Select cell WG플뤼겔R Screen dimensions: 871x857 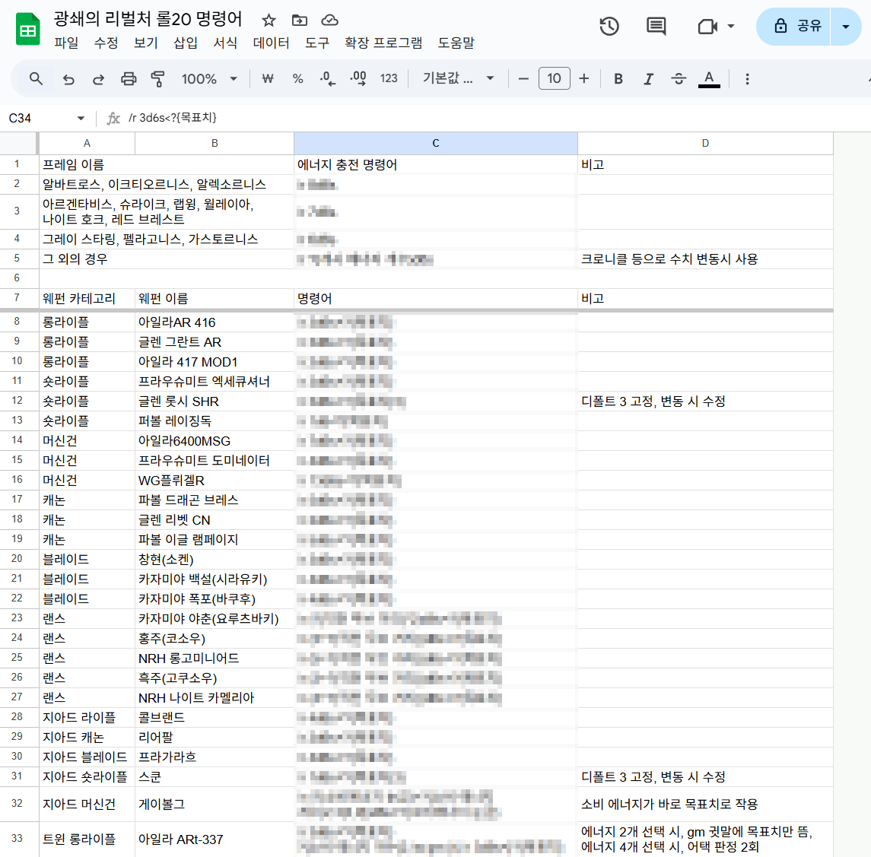(x=215, y=480)
